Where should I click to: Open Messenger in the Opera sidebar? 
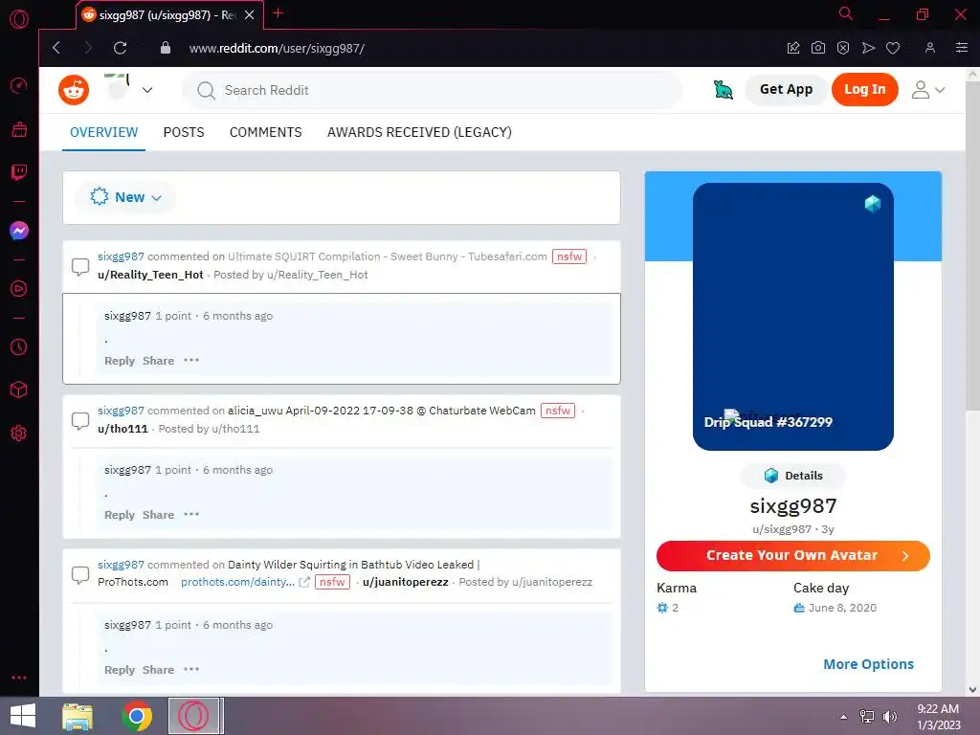point(19,231)
